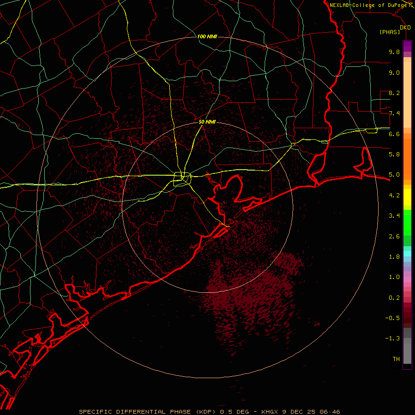Screen dimensions: 415x415
Task: Click the 5.8 value on color scale
Action: click(394, 154)
